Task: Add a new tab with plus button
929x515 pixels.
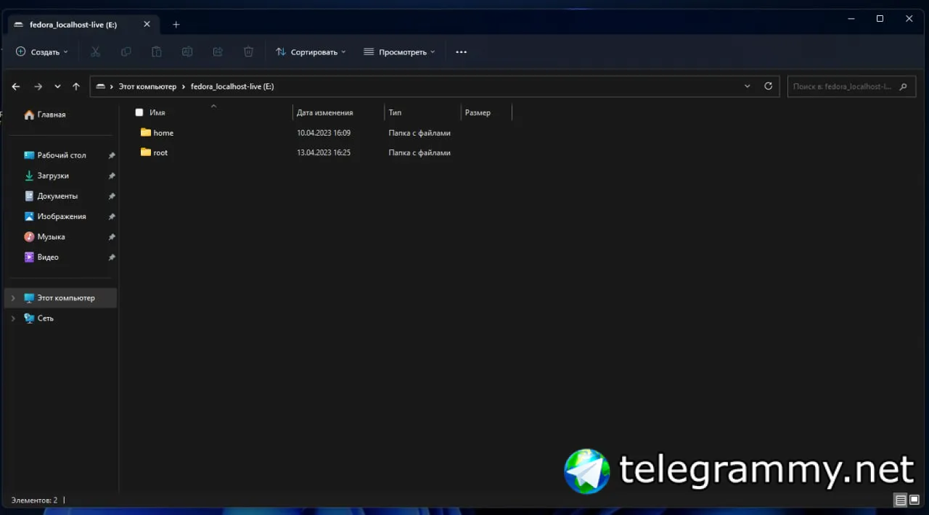Action: (x=176, y=24)
